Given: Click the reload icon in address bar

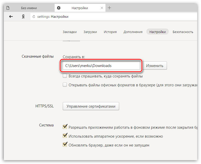Looking at the screenshot, I should 34,17.
